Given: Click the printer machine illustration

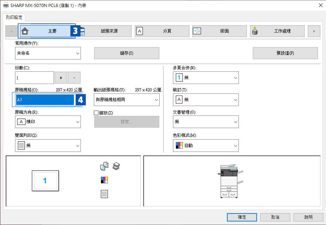Looking at the screenshot, I should pos(230,181).
